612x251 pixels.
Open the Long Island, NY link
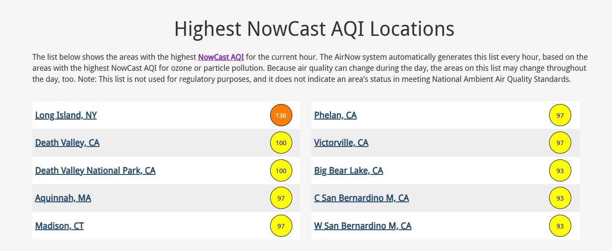coord(66,116)
